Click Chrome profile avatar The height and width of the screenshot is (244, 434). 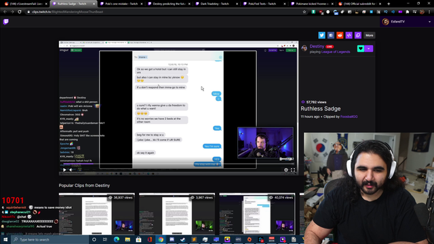[422, 12]
